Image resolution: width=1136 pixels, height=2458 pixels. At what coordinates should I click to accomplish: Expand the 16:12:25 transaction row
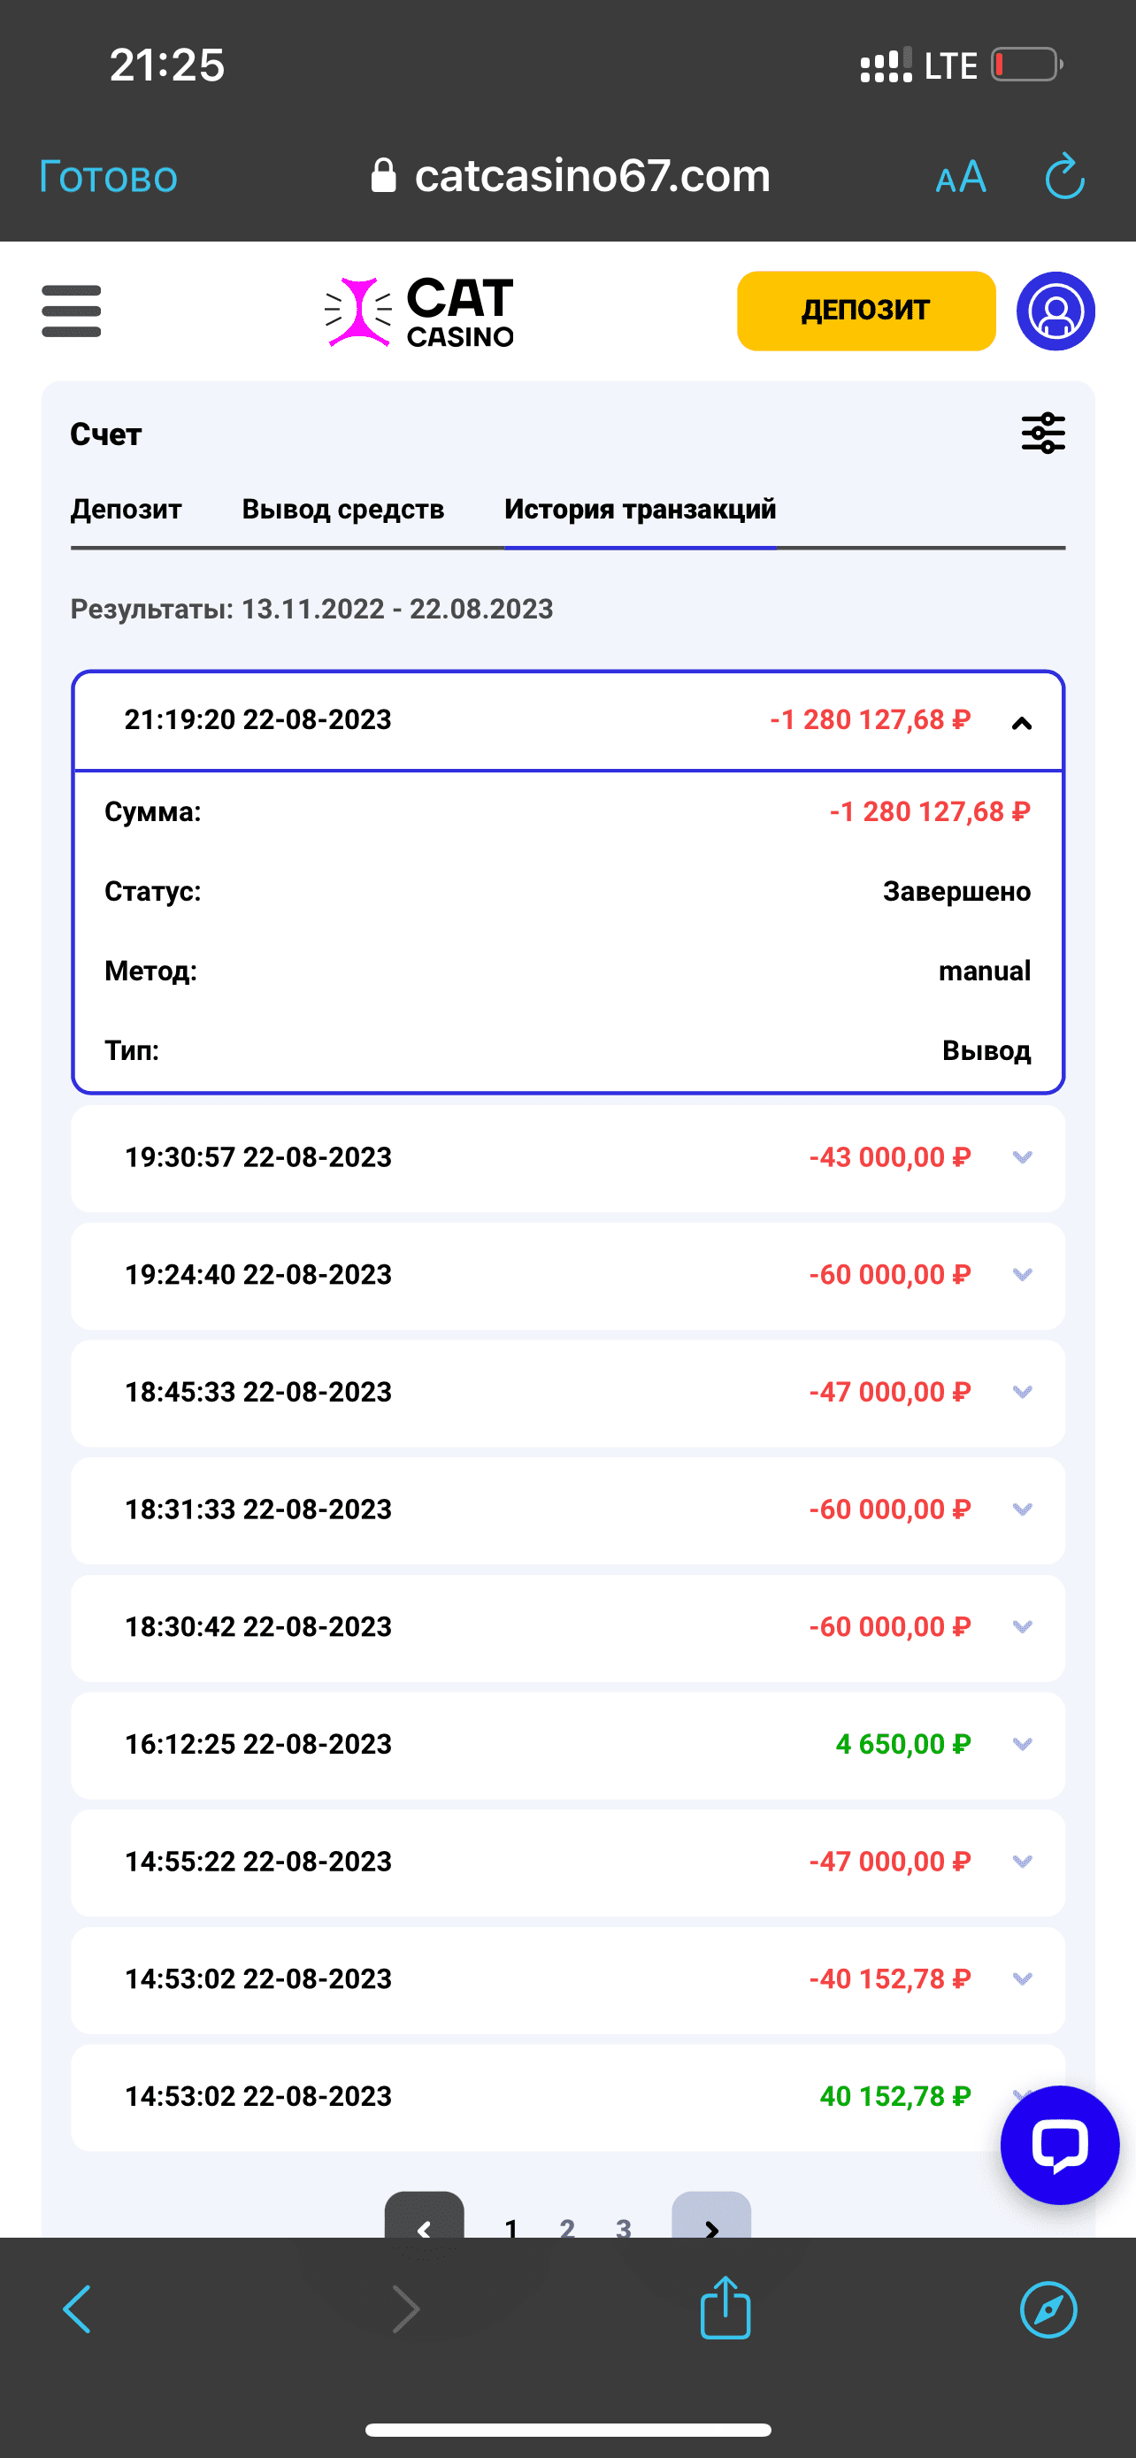(x=567, y=1744)
